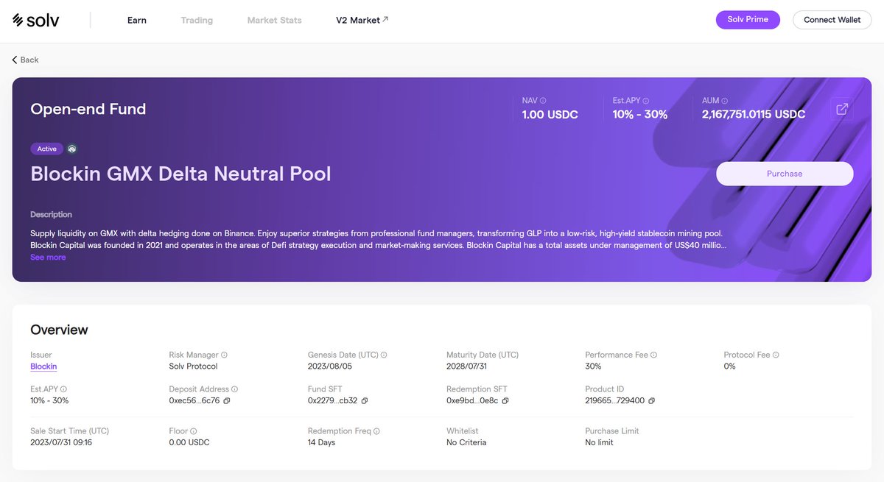Click the Est.APY info icon in banner
Viewport: 884px width, 482px height.
(x=648, y=100)
